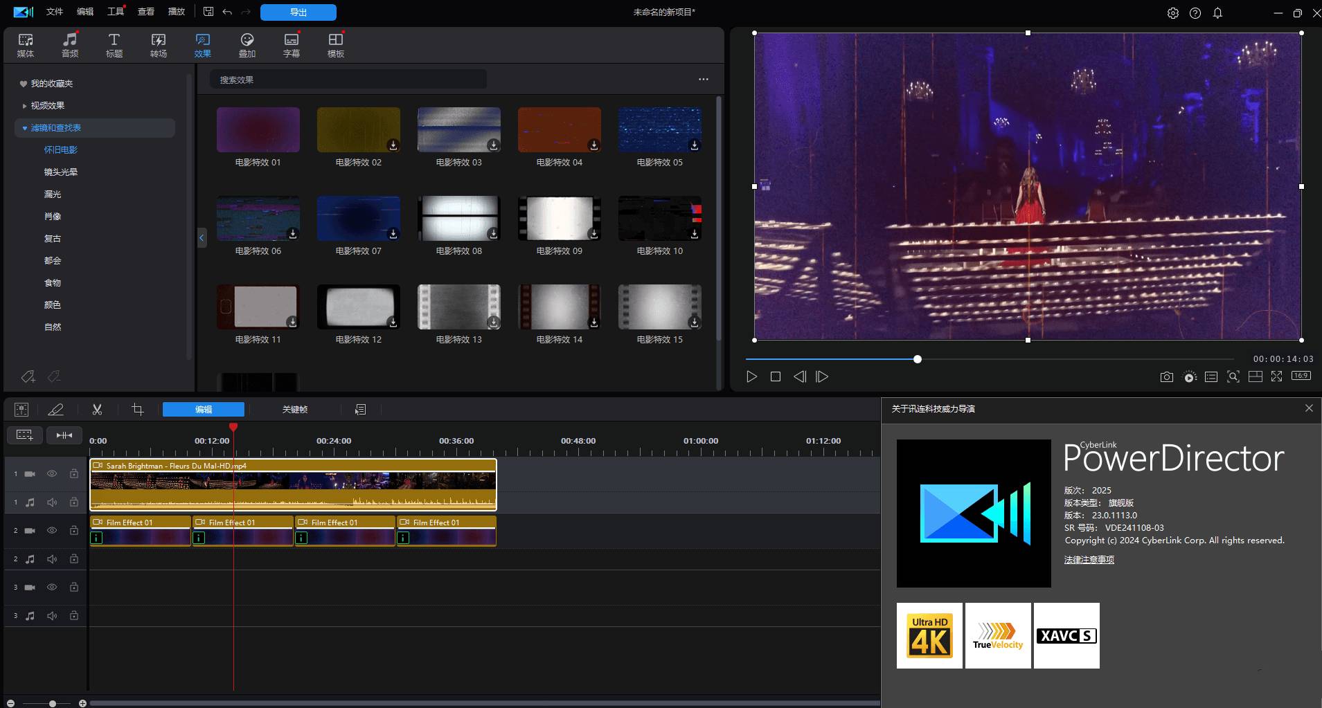Select the 电影特效 09 effect thumbnail
Image resolution: width=1322 pixels, height=708 pixels.
559,218
